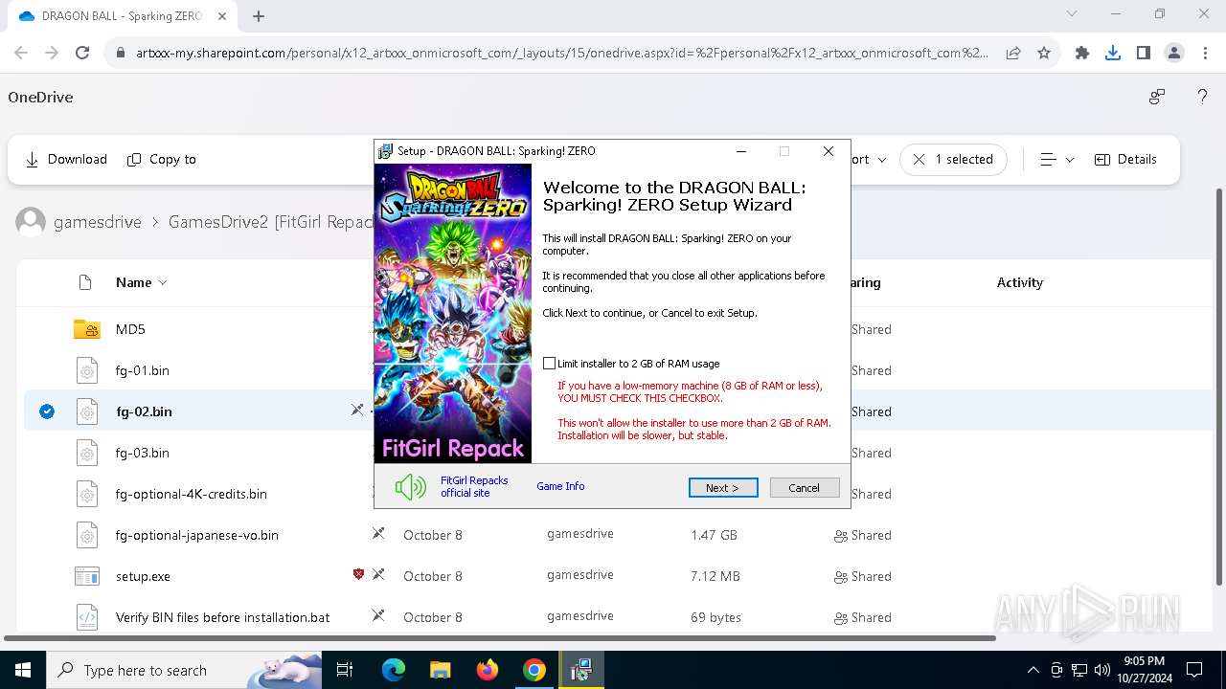Open the tab search chevron
The image size is (1226, 689).
[1072, 13]
